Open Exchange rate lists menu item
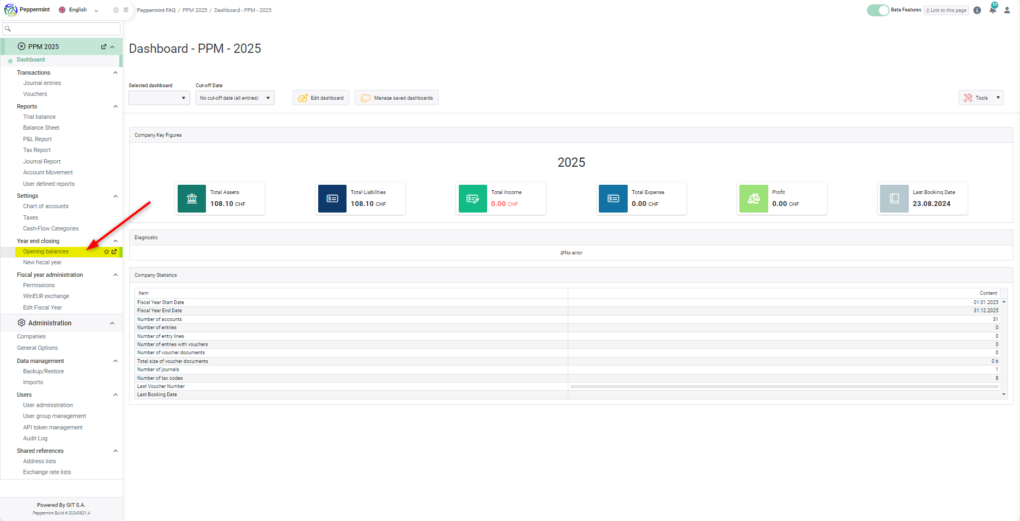This screenshot has width=1020, height=521. (x=47, y=472)
